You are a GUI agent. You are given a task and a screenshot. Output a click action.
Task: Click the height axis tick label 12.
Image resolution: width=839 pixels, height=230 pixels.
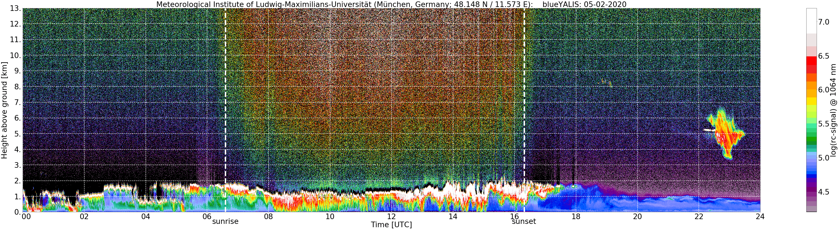coord(16,24)
